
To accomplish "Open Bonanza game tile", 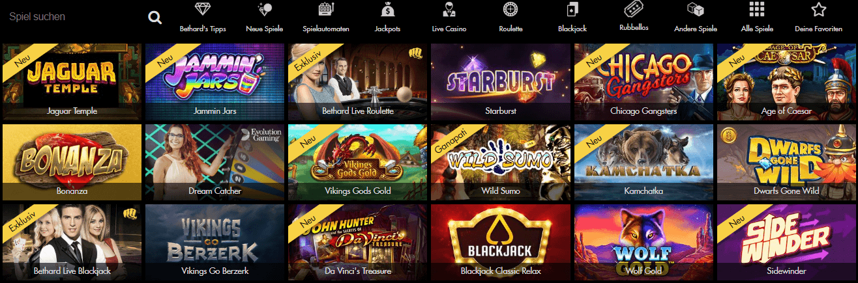I will 72,162.
